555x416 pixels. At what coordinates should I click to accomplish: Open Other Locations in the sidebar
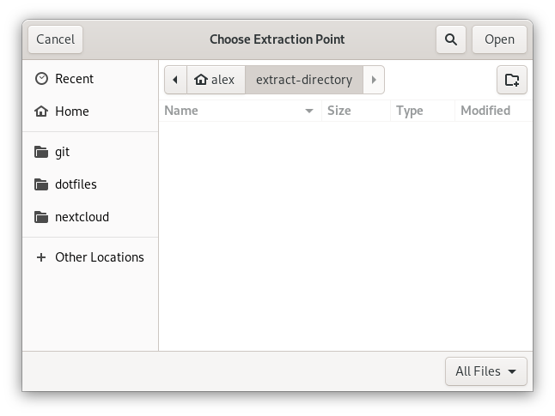[99, 257]
